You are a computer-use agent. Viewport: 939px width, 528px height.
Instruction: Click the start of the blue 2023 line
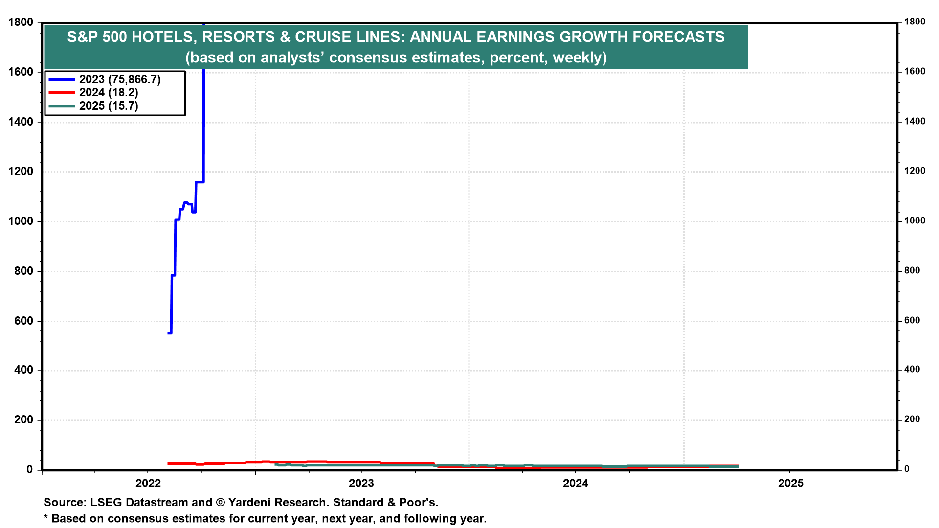(169, 333)
